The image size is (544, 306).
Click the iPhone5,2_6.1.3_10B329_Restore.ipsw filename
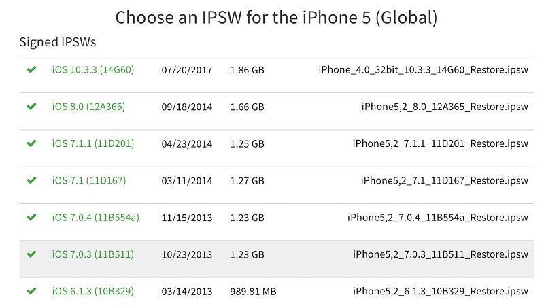(440, 291)
